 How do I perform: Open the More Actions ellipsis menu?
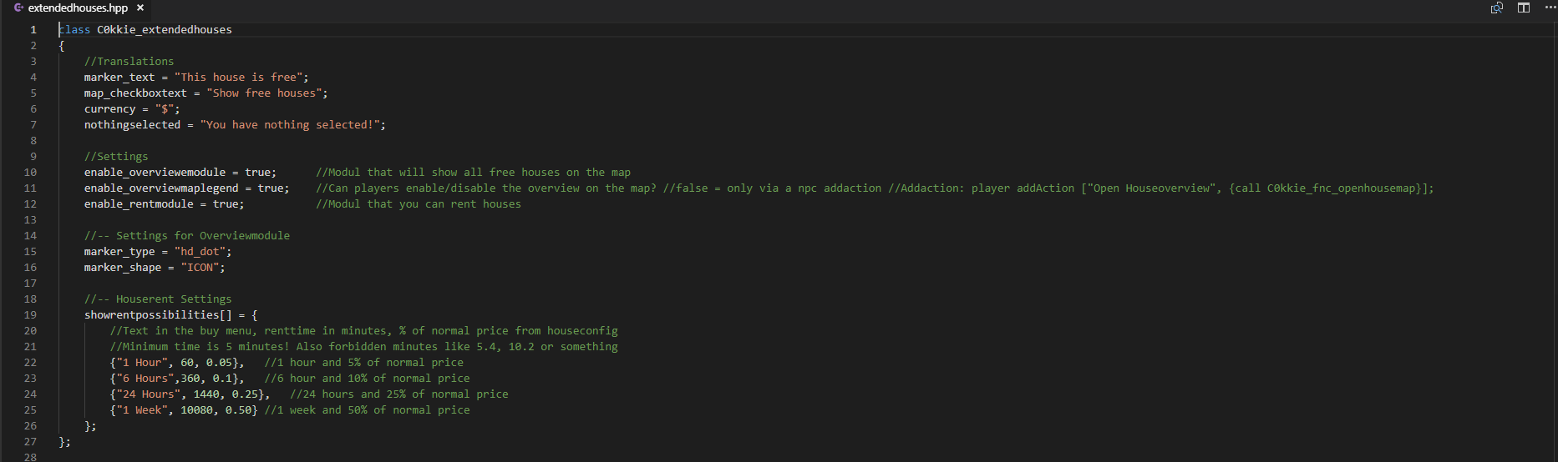point(1550,8)
